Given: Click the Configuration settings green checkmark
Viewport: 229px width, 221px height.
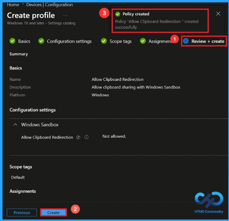Looking at the screenshot, I should (x=41, y=41).
